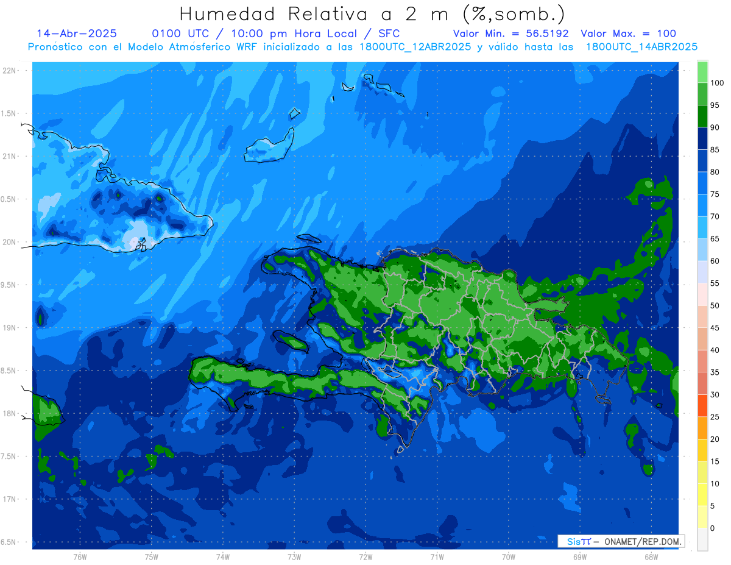Click the latitude label "9.5N"
Image resolution: width=731 pixels, height=565 pixels.
point(9,285)
